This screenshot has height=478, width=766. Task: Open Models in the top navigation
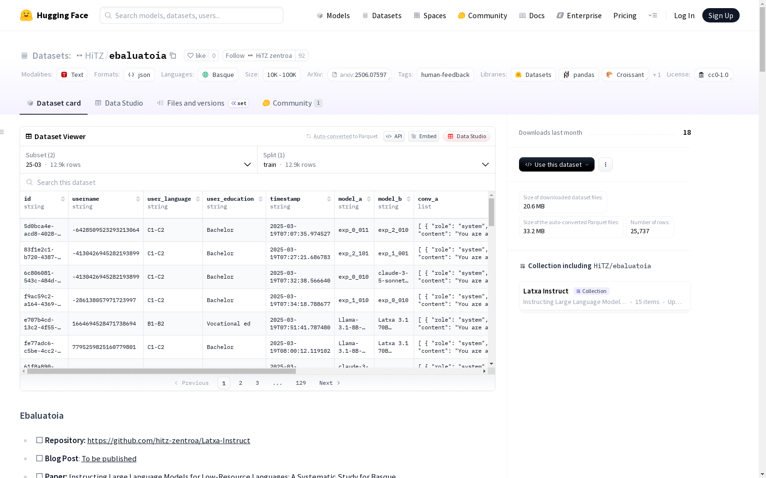coord(333,16)
